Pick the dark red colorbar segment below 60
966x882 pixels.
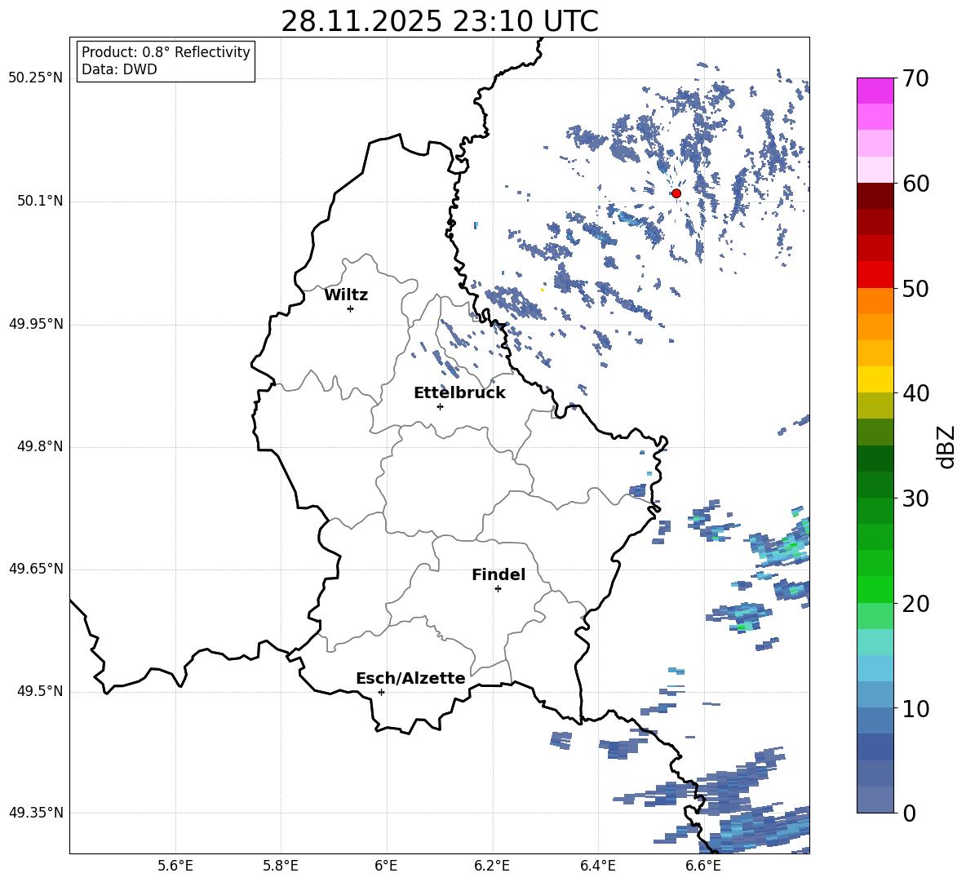[875, 197]
